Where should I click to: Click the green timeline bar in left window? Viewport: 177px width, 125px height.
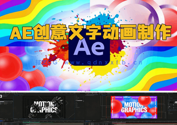(31, 122)
